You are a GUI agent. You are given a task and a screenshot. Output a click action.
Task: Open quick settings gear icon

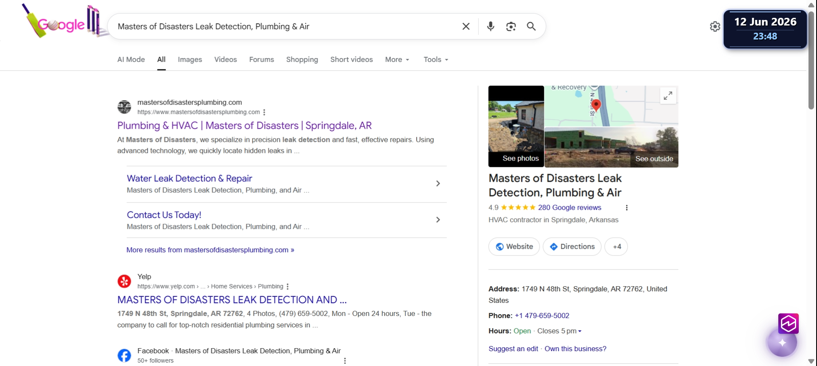tap(715, 26)
